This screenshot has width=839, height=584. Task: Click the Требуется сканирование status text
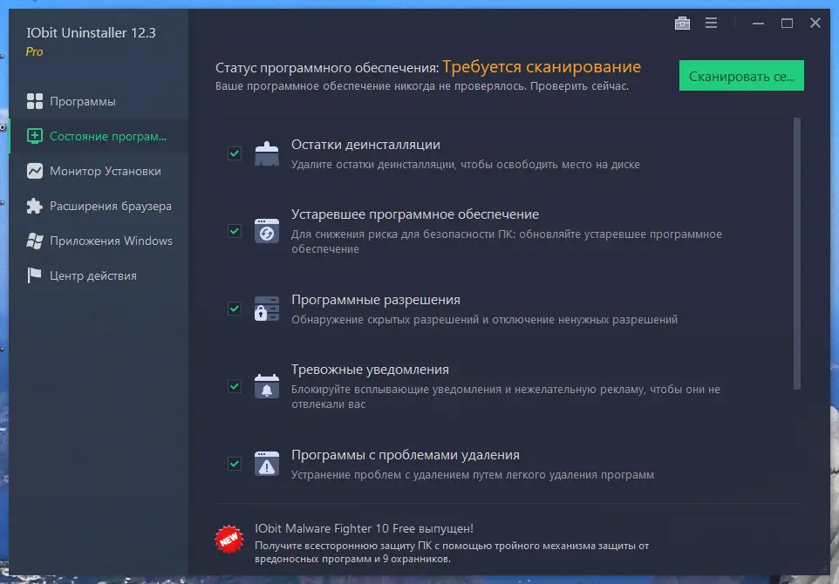coord(542,67)
